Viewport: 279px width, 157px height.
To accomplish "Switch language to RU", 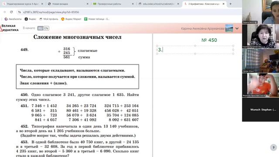I will pyautogui.click(x=40, y=28).
